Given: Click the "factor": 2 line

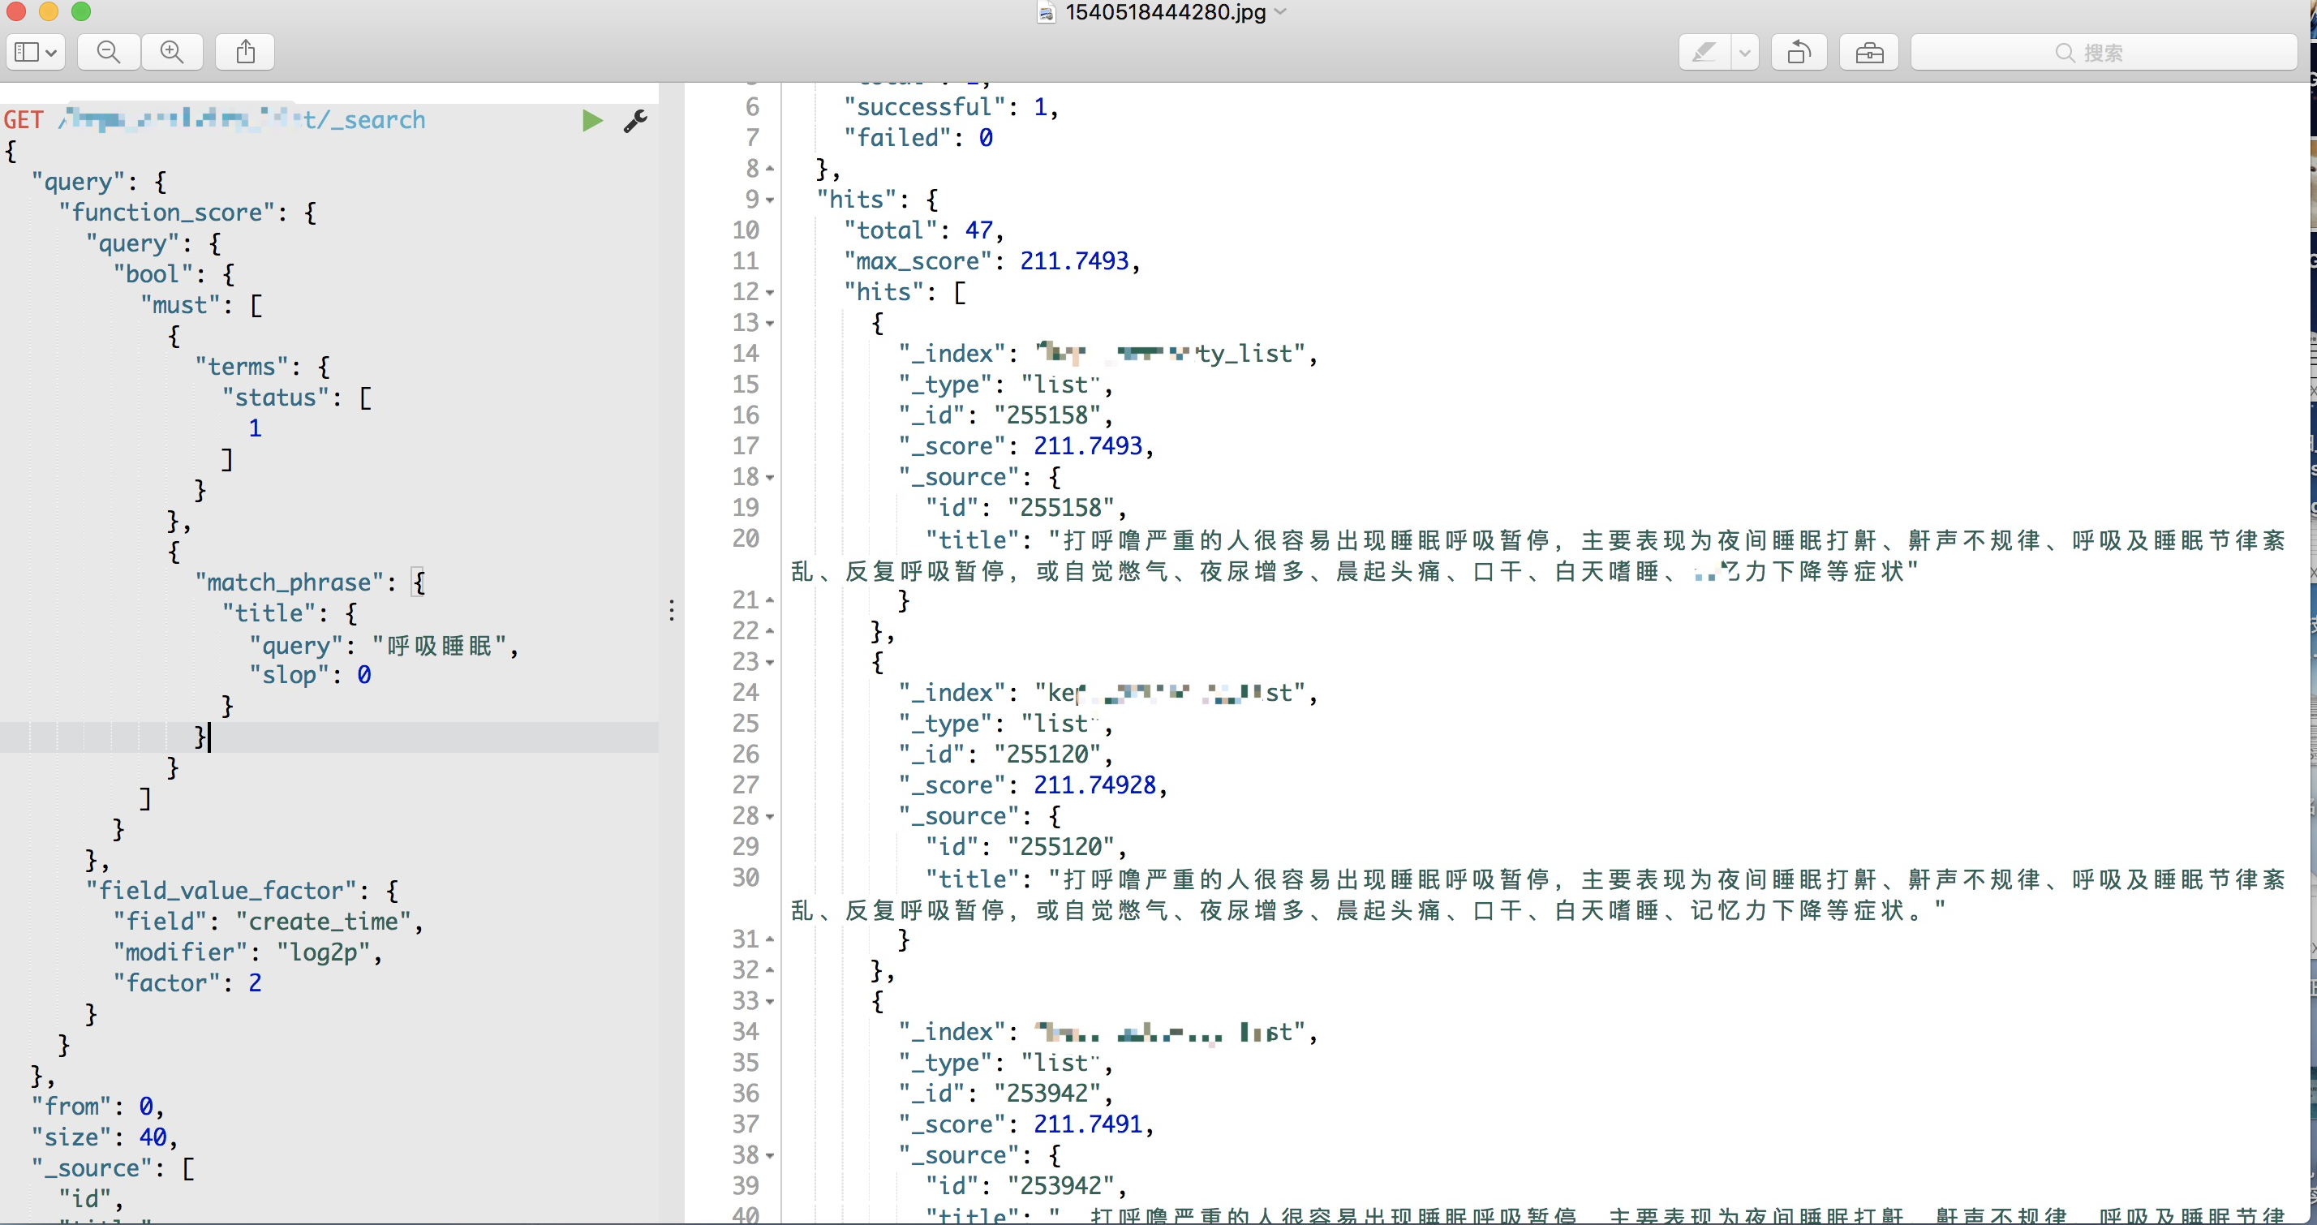Looking at the screenshot, I should tap(187, 982).
